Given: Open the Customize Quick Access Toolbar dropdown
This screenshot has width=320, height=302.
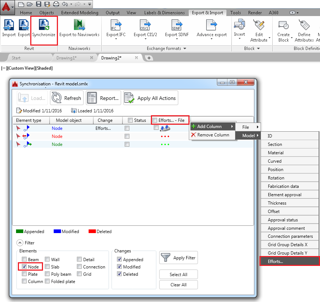Looking at the screenshot, I should click(90, 4).
